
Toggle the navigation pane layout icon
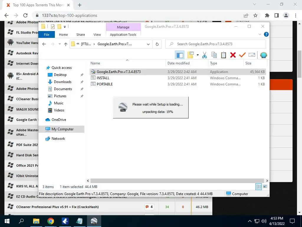coord(180,55)
